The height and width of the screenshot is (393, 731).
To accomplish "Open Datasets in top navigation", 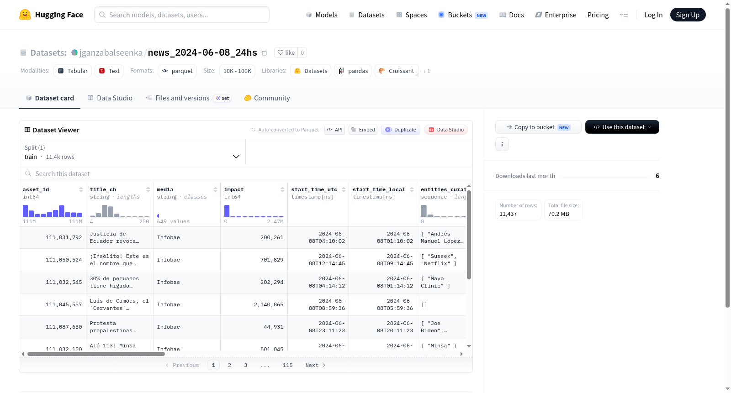I will pyautogui.click(x=366, y=15).
